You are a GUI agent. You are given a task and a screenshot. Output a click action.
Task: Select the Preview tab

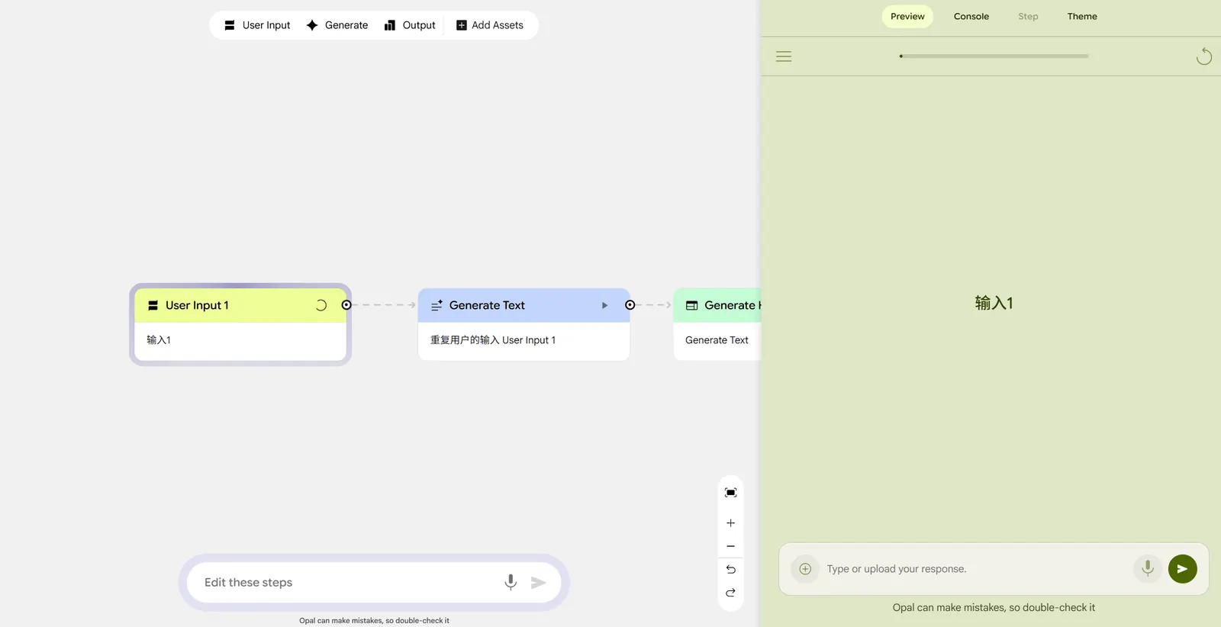tap(907, 16)
